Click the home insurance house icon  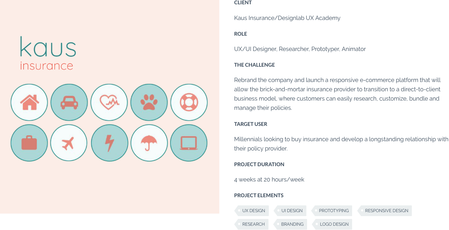(29, 102)
